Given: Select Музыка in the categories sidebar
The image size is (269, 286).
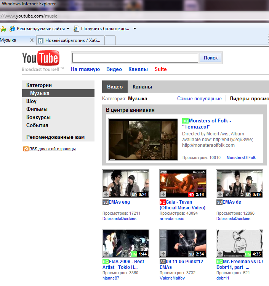Looking at the screenshot, I should click(x=58, y=93).
